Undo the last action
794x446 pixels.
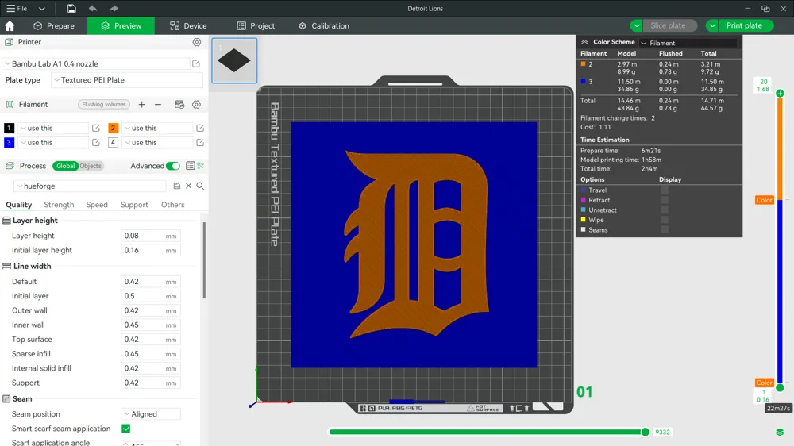pos(93,8)
